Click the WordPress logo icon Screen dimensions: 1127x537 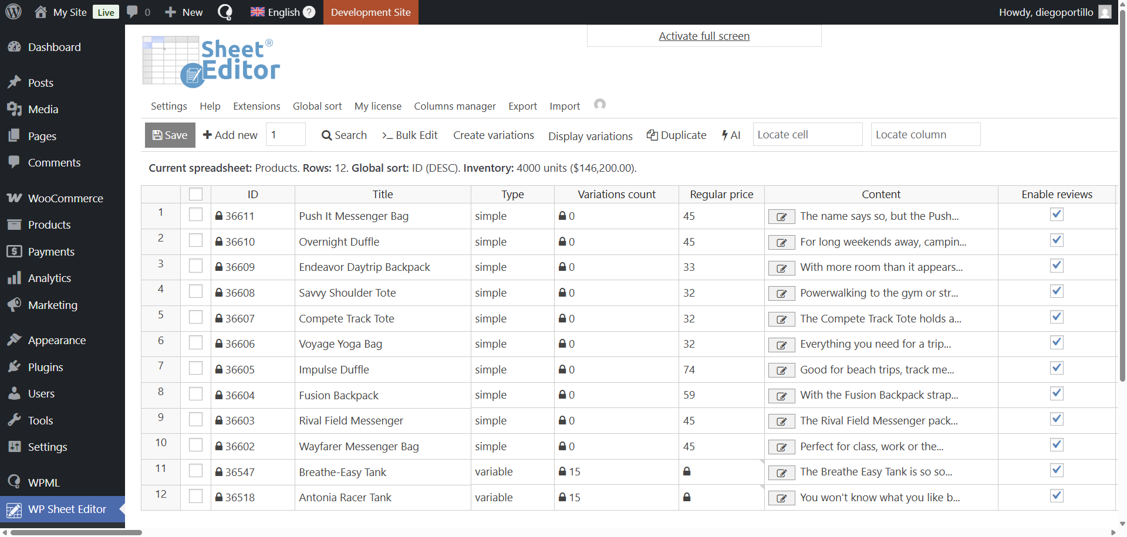pyautogui.click(x=14, y=12)
